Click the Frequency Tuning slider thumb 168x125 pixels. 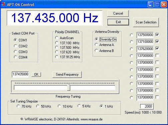[69, 88]
